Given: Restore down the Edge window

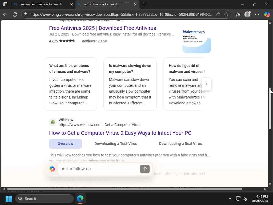Looking at the screenshot, I should [254, 5].
